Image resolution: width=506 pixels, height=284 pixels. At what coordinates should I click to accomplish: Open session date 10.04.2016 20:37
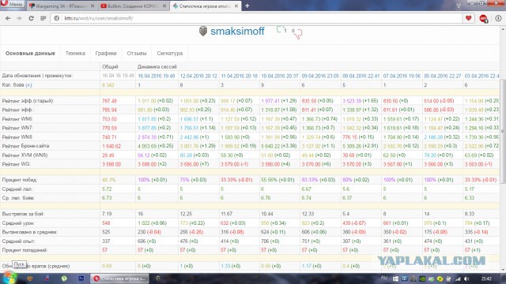(279, 76)
